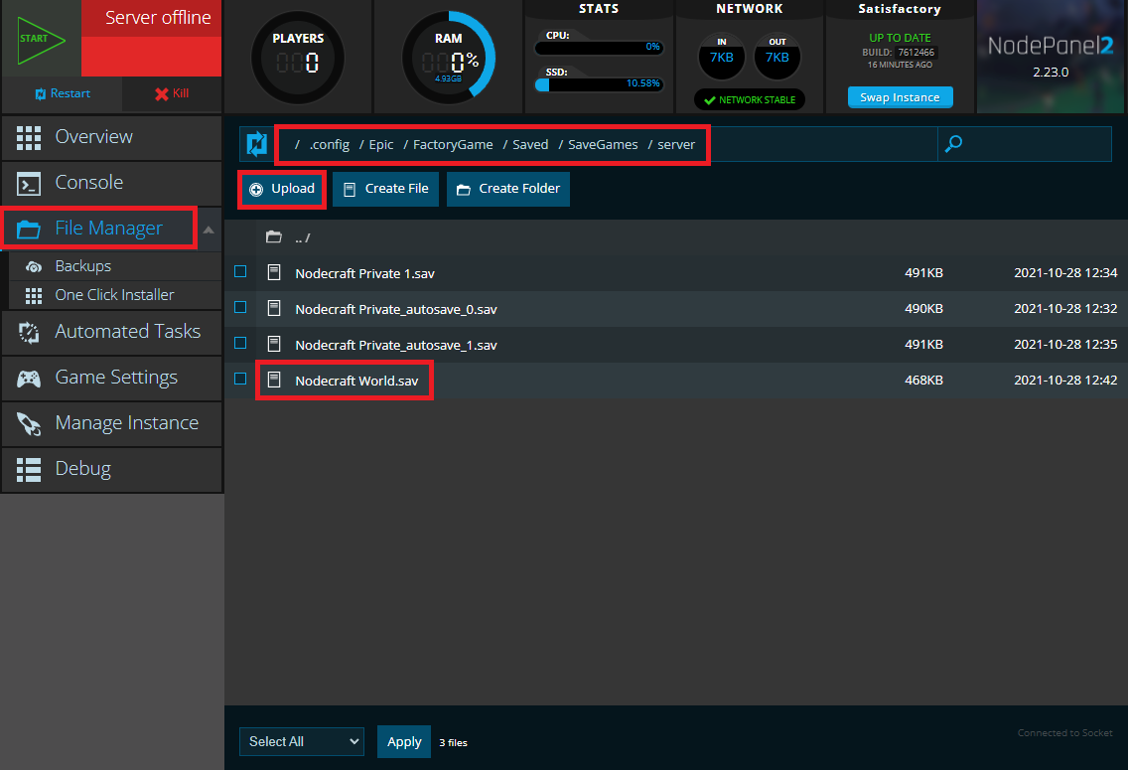The width and height of the screenshot is (1128, 770).
Task: Click the file manager search magnifier icon
Action: [953, 144]
